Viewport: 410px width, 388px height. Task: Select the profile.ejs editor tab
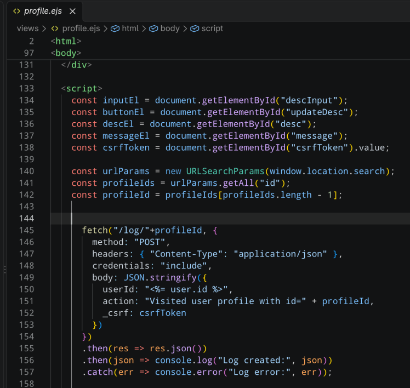click(44, 12)
